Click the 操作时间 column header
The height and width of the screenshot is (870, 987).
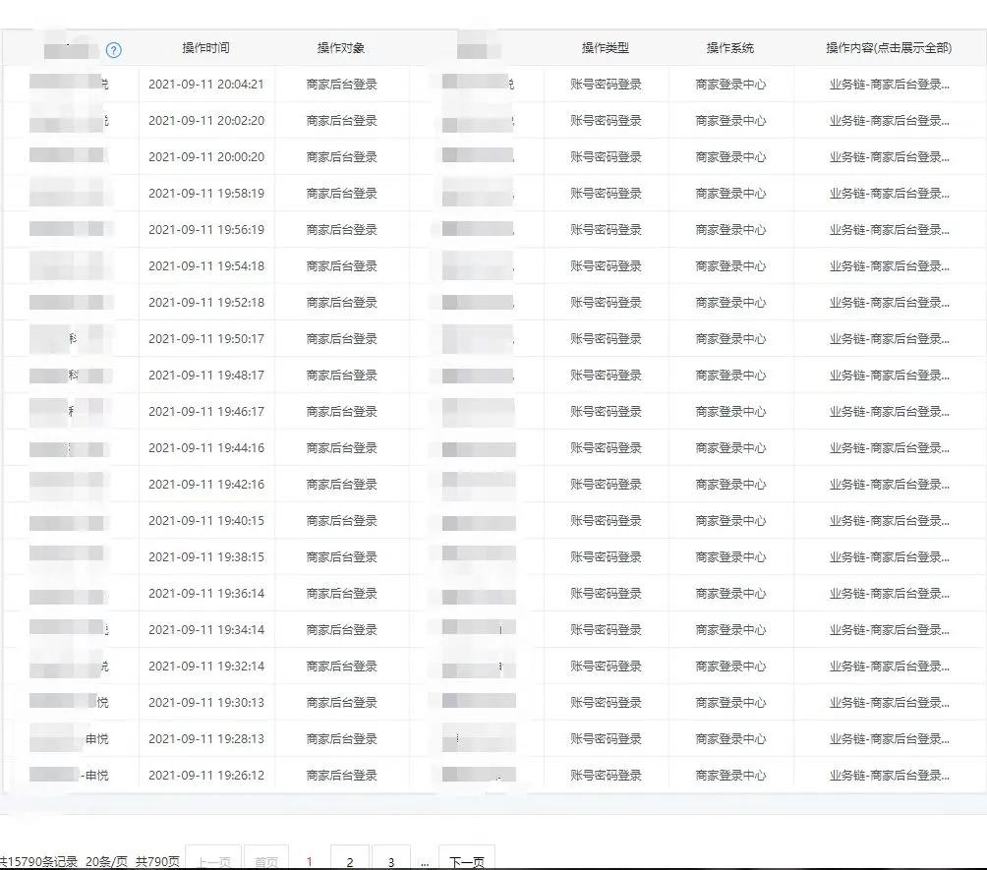[207, 47]
